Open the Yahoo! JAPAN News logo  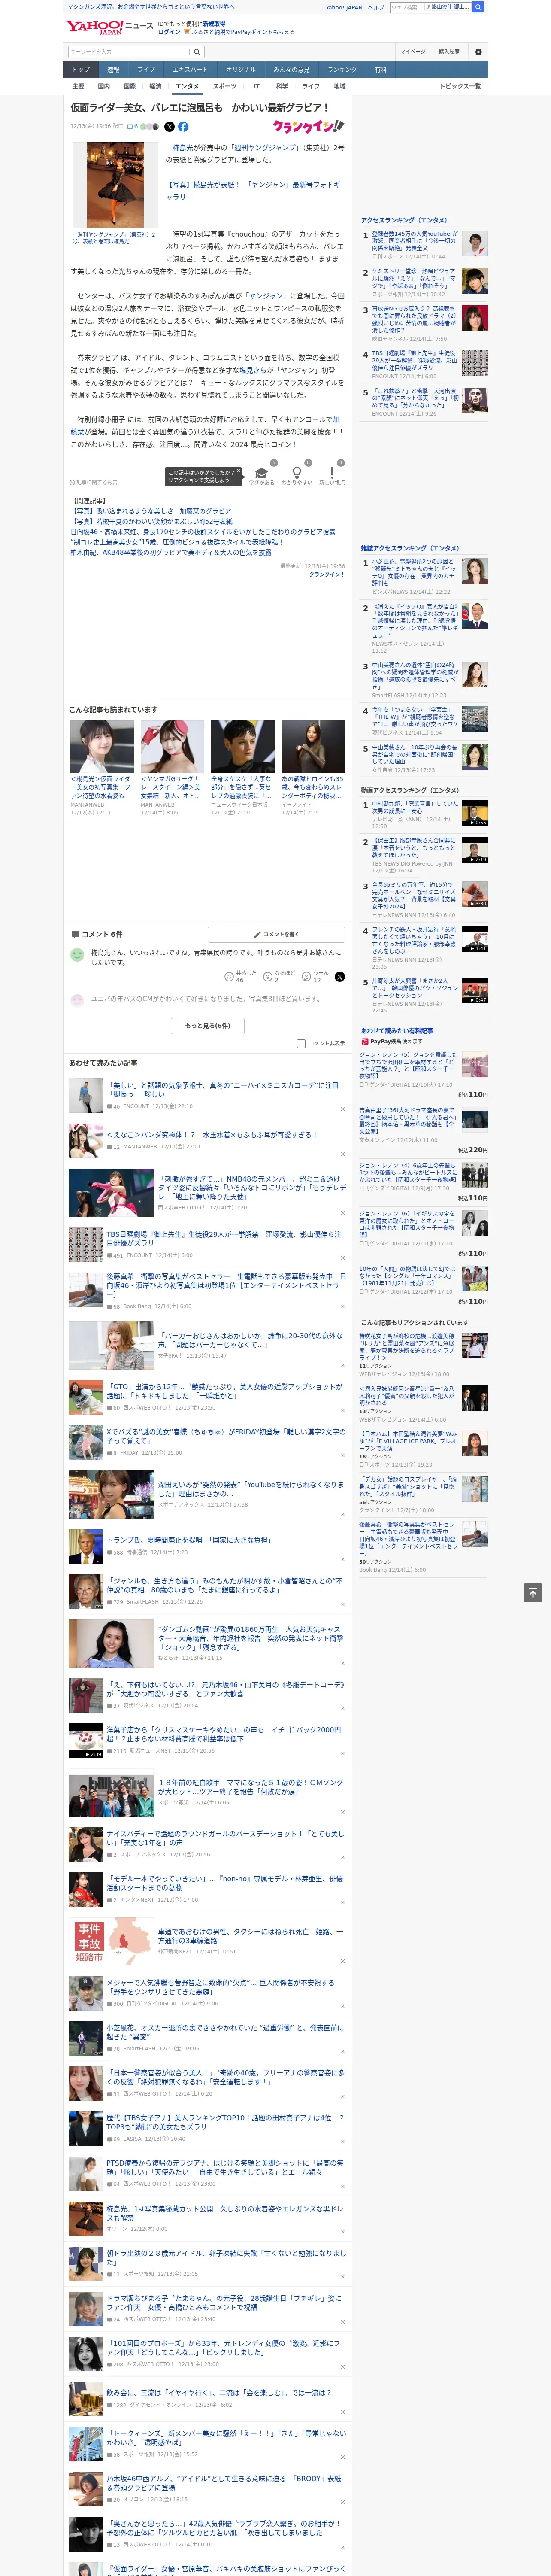pyautogui.click(x=109, y=27)
